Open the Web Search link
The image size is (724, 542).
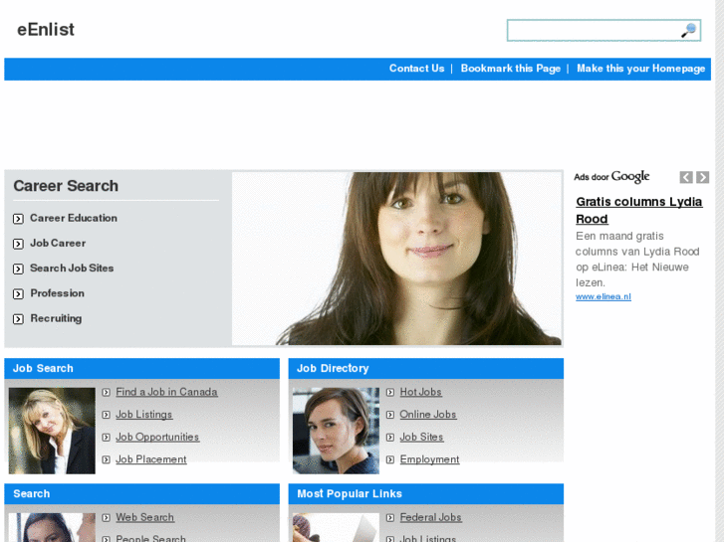(x=145, y=517)
